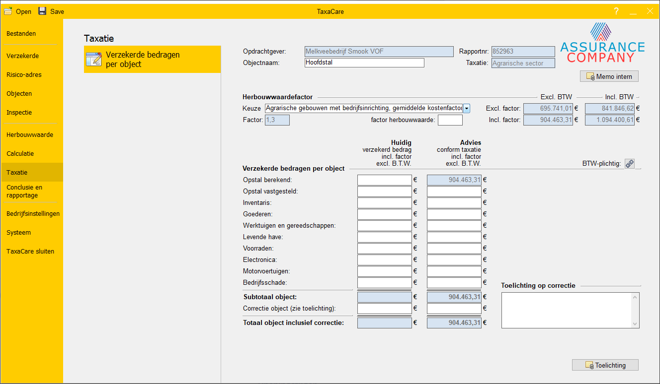The width and height of the screenshot is (660, 384).
Task: Choose TaxaCare sluiten in sidebar
Action: pyautogui.click(x=30, y=252)
